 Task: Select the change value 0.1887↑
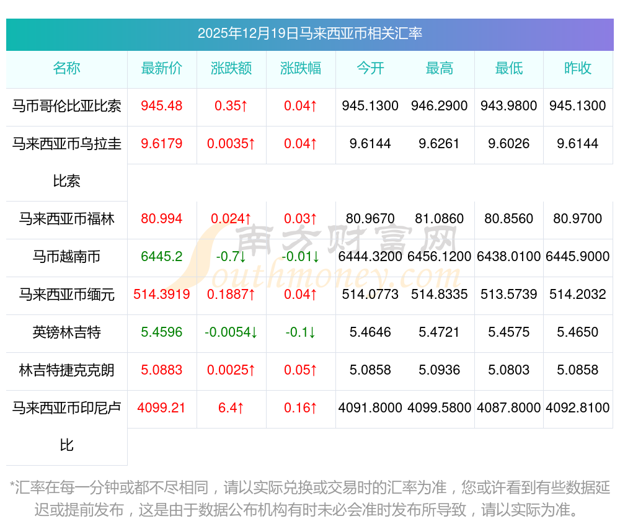(x=231, y=295)
